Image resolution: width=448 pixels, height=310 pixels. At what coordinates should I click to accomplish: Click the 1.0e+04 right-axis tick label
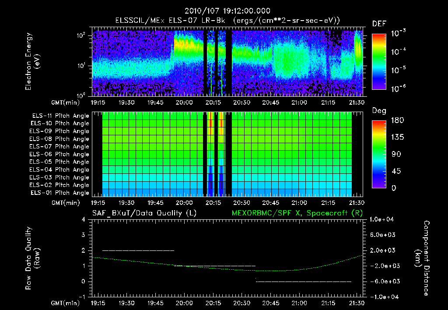(x=381, y=219)
